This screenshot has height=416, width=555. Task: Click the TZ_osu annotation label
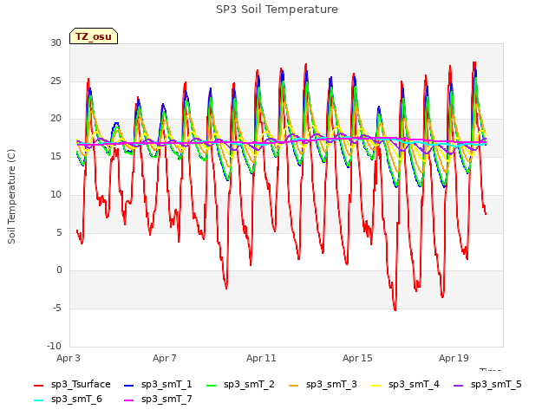(x=94, y=36)
